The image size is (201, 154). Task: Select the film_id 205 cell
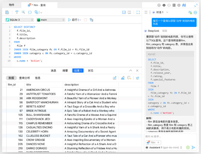pyautogui.click(x=15, y=144)
